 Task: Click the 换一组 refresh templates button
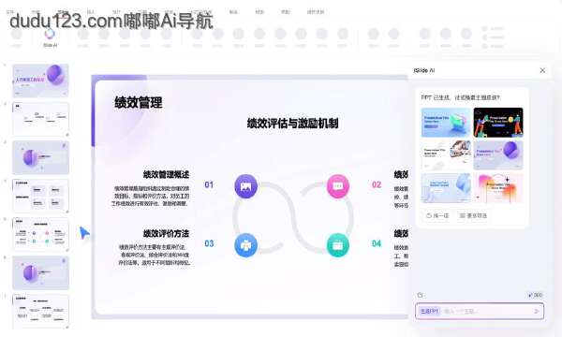tap(437, 215)
